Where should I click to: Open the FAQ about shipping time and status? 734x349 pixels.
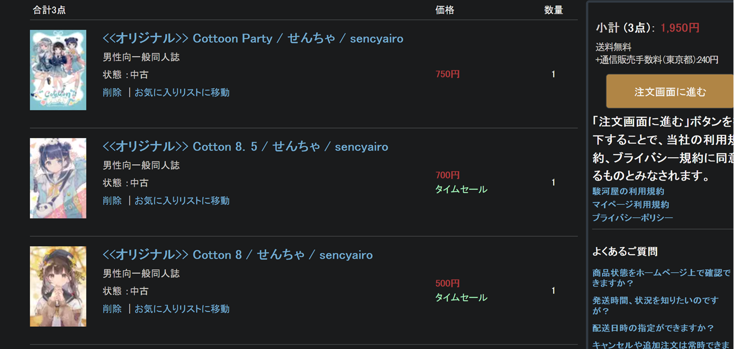coord(655,306)
